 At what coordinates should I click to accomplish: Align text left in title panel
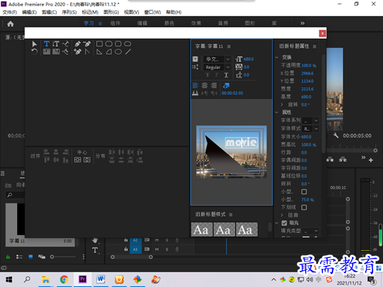click(x=195, y=86)
